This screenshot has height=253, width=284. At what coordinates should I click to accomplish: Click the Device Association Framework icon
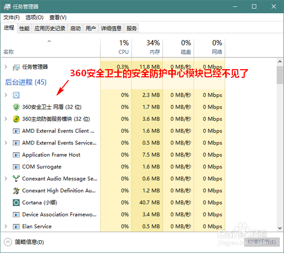[16, 215]
